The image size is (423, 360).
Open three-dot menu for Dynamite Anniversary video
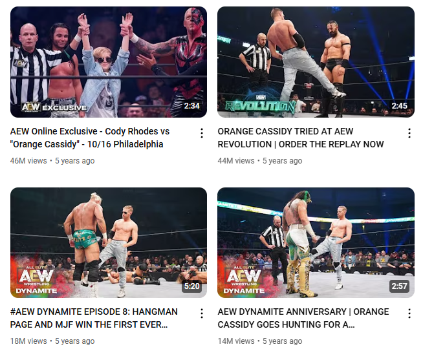[409, 313]
